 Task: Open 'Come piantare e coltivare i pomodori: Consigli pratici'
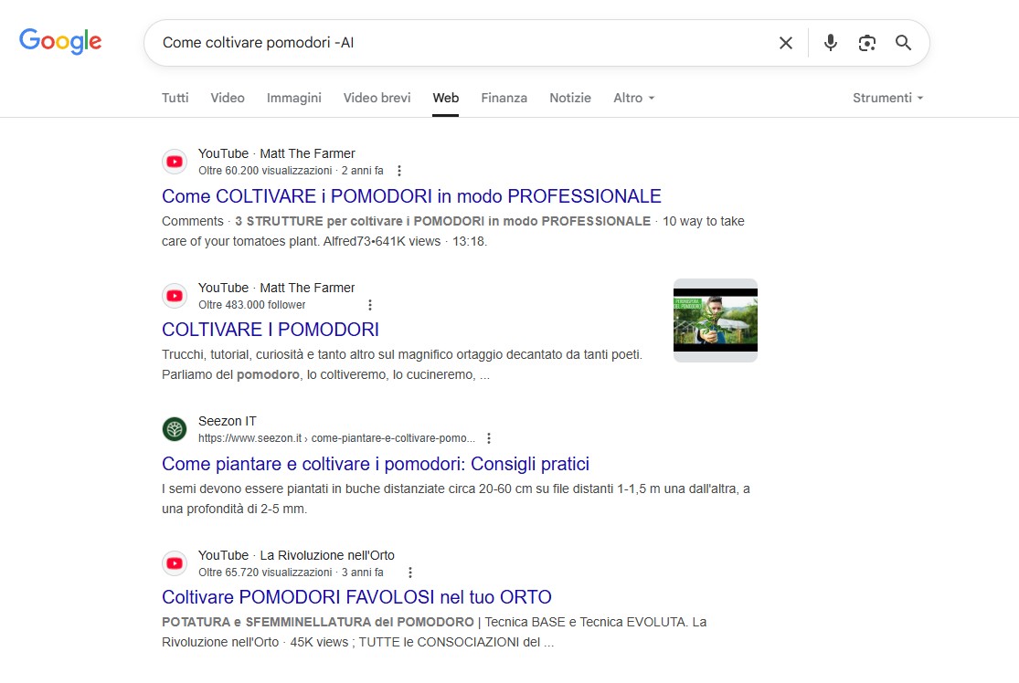pyautogui.click(x=376, y=464)
